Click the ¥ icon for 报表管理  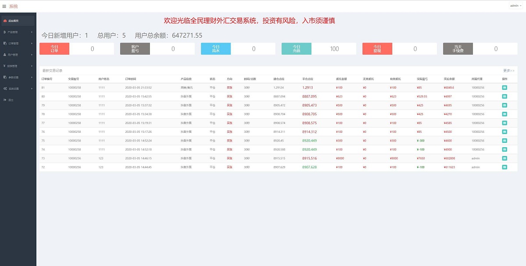[4, 66]
